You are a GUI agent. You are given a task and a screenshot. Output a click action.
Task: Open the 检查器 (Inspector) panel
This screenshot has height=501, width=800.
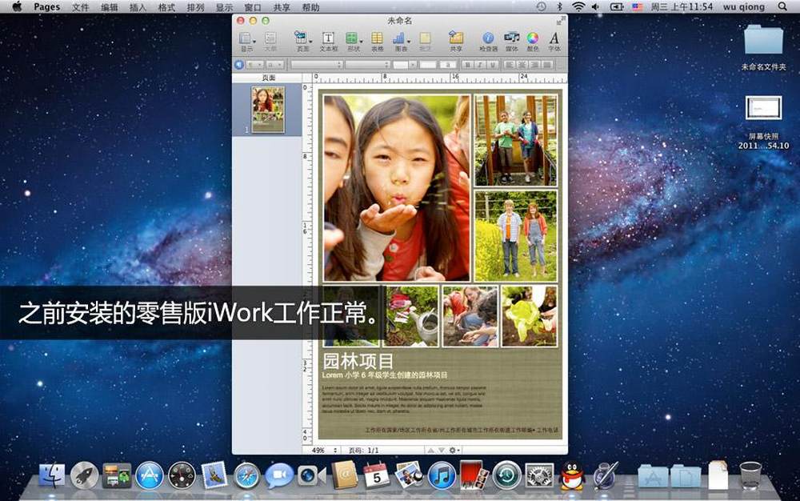click(x=488, y=42)
